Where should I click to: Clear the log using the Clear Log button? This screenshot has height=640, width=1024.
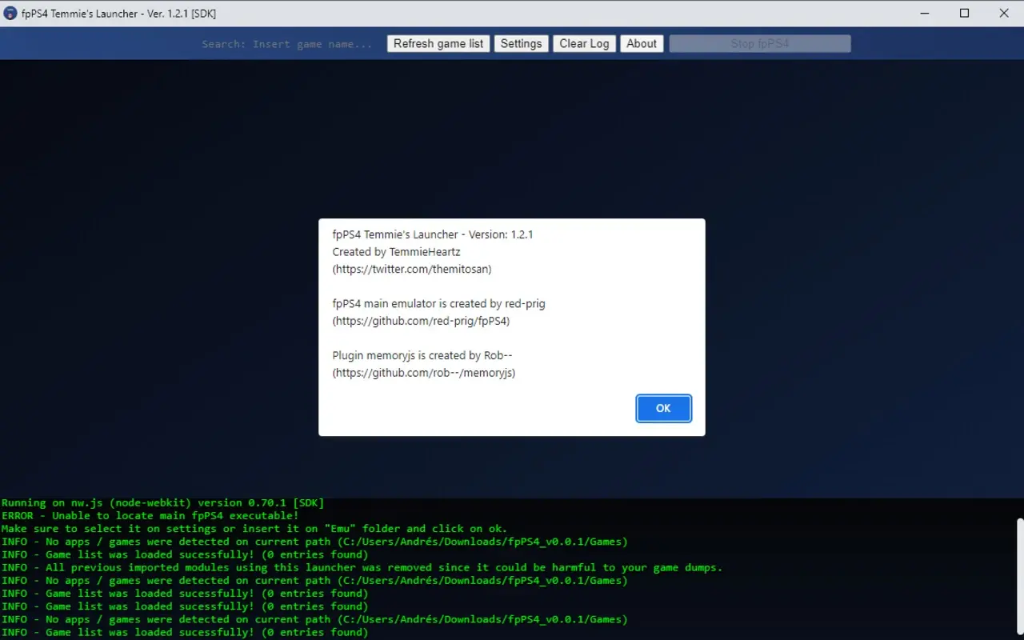[x=584, y=43]
